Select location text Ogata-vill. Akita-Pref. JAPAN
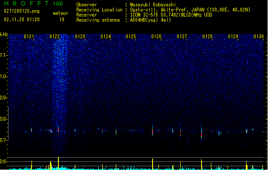 click(x=167, y=10)
